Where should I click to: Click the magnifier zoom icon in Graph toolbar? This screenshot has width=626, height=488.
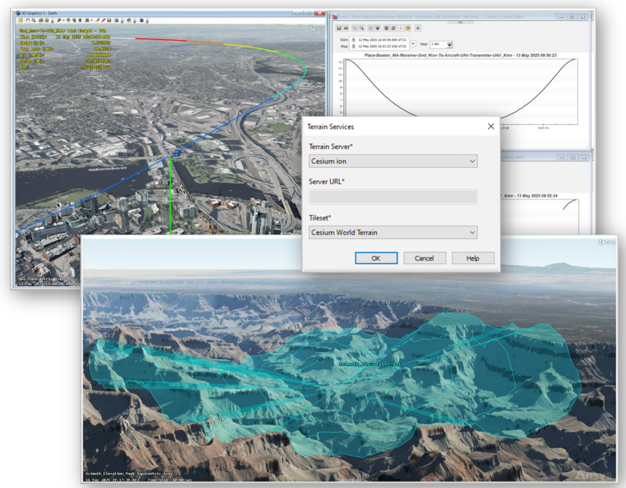point(362,28)
